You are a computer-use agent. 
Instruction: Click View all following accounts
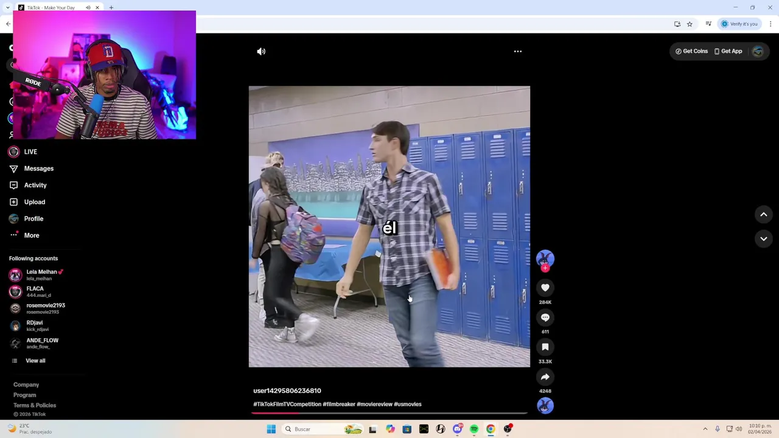click(x=29, y=361)
